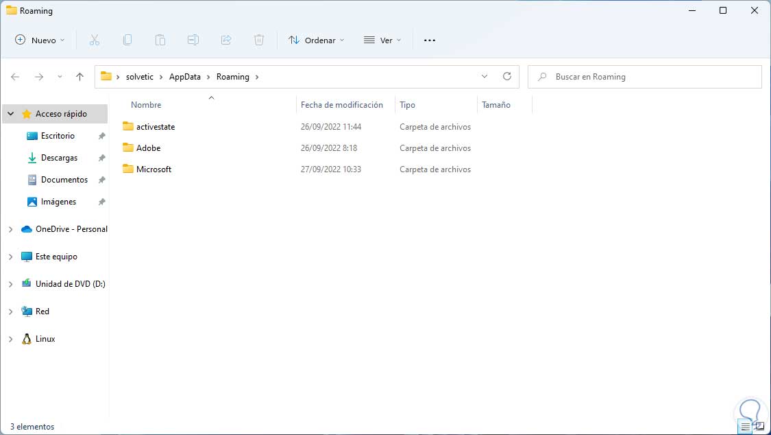Image resolution: width=771 pixels, height=435 pixels.
Task: Select Este equipo in navigation pane
Action: 56,257
